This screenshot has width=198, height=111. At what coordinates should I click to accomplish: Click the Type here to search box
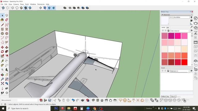(x=28, y=109)
